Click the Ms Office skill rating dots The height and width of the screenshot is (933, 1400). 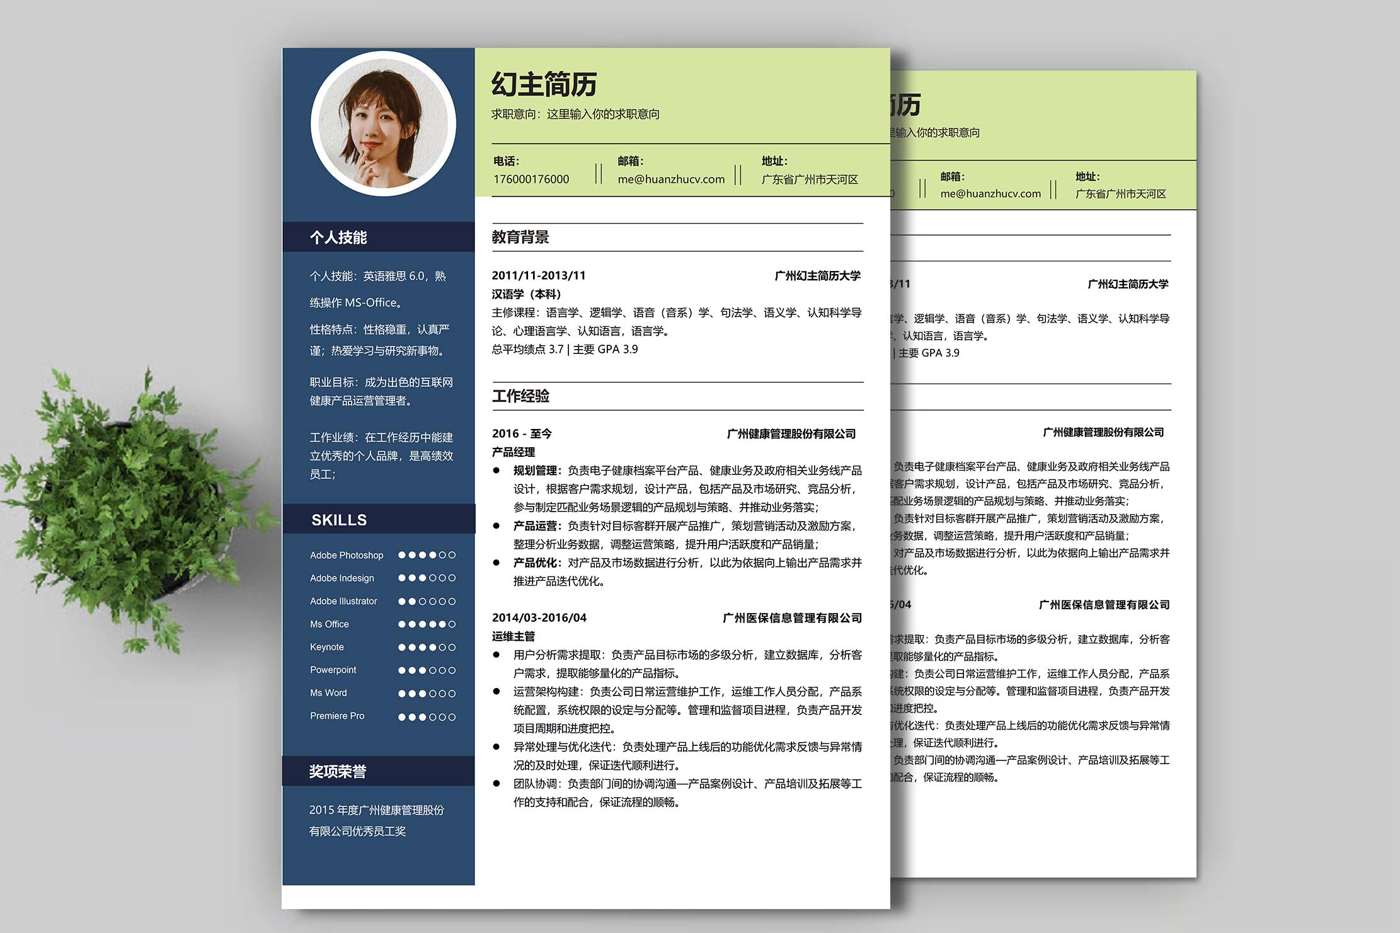(x=427, y=624)
